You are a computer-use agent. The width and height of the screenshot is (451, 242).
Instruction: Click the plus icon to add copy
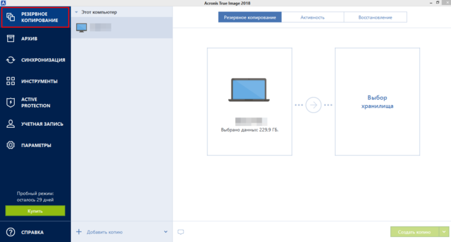(x=79, y=232)
